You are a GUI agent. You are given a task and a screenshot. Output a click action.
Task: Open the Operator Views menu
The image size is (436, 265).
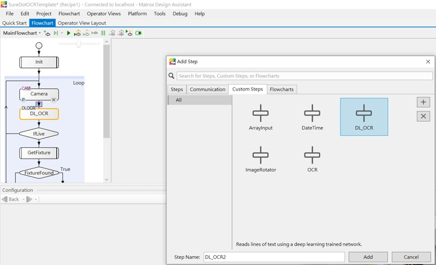tap(104, 14)
